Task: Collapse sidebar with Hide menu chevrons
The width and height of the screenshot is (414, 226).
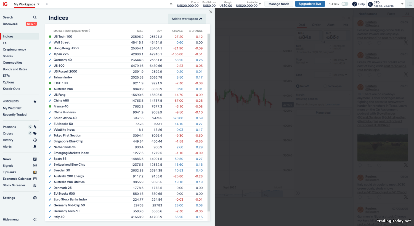Action: point(35,220)
